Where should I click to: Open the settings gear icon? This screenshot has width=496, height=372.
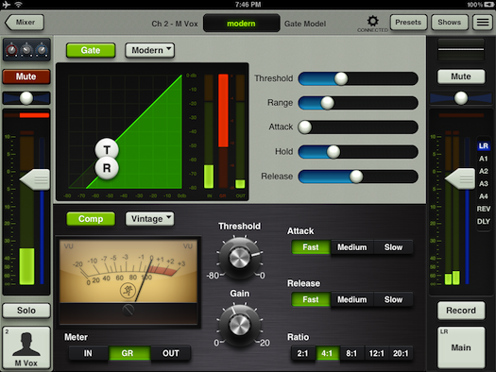click(372, 21)
